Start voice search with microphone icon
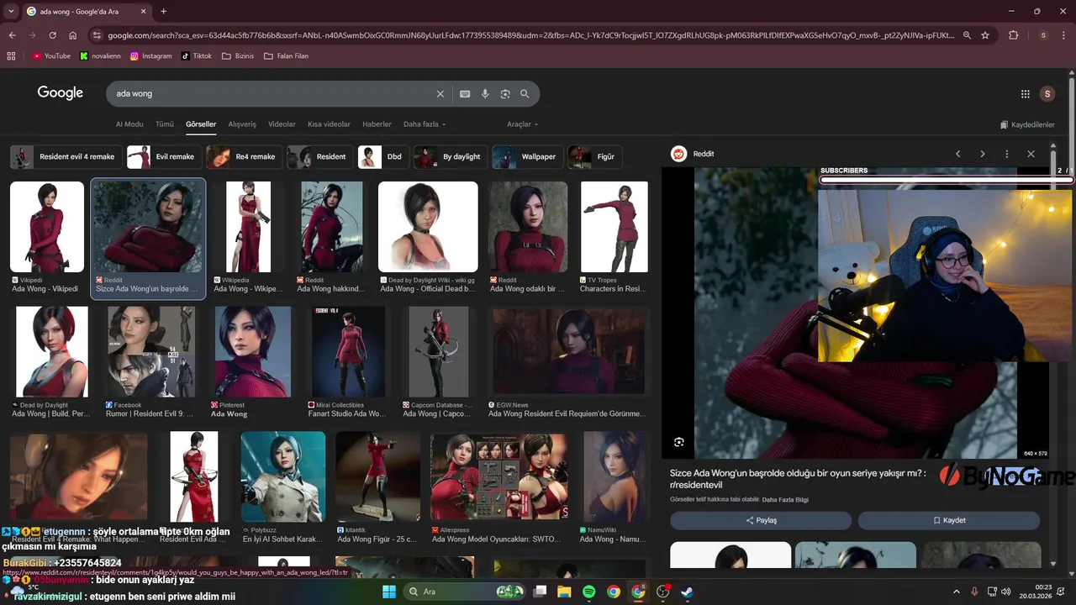 pos(485,94)
